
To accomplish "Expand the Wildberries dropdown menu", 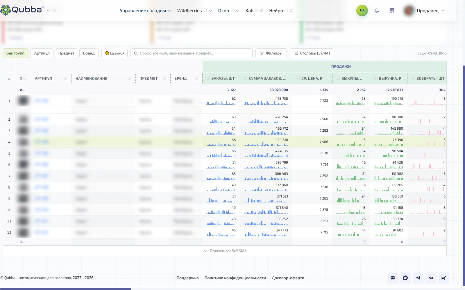I will click(210, 11).
